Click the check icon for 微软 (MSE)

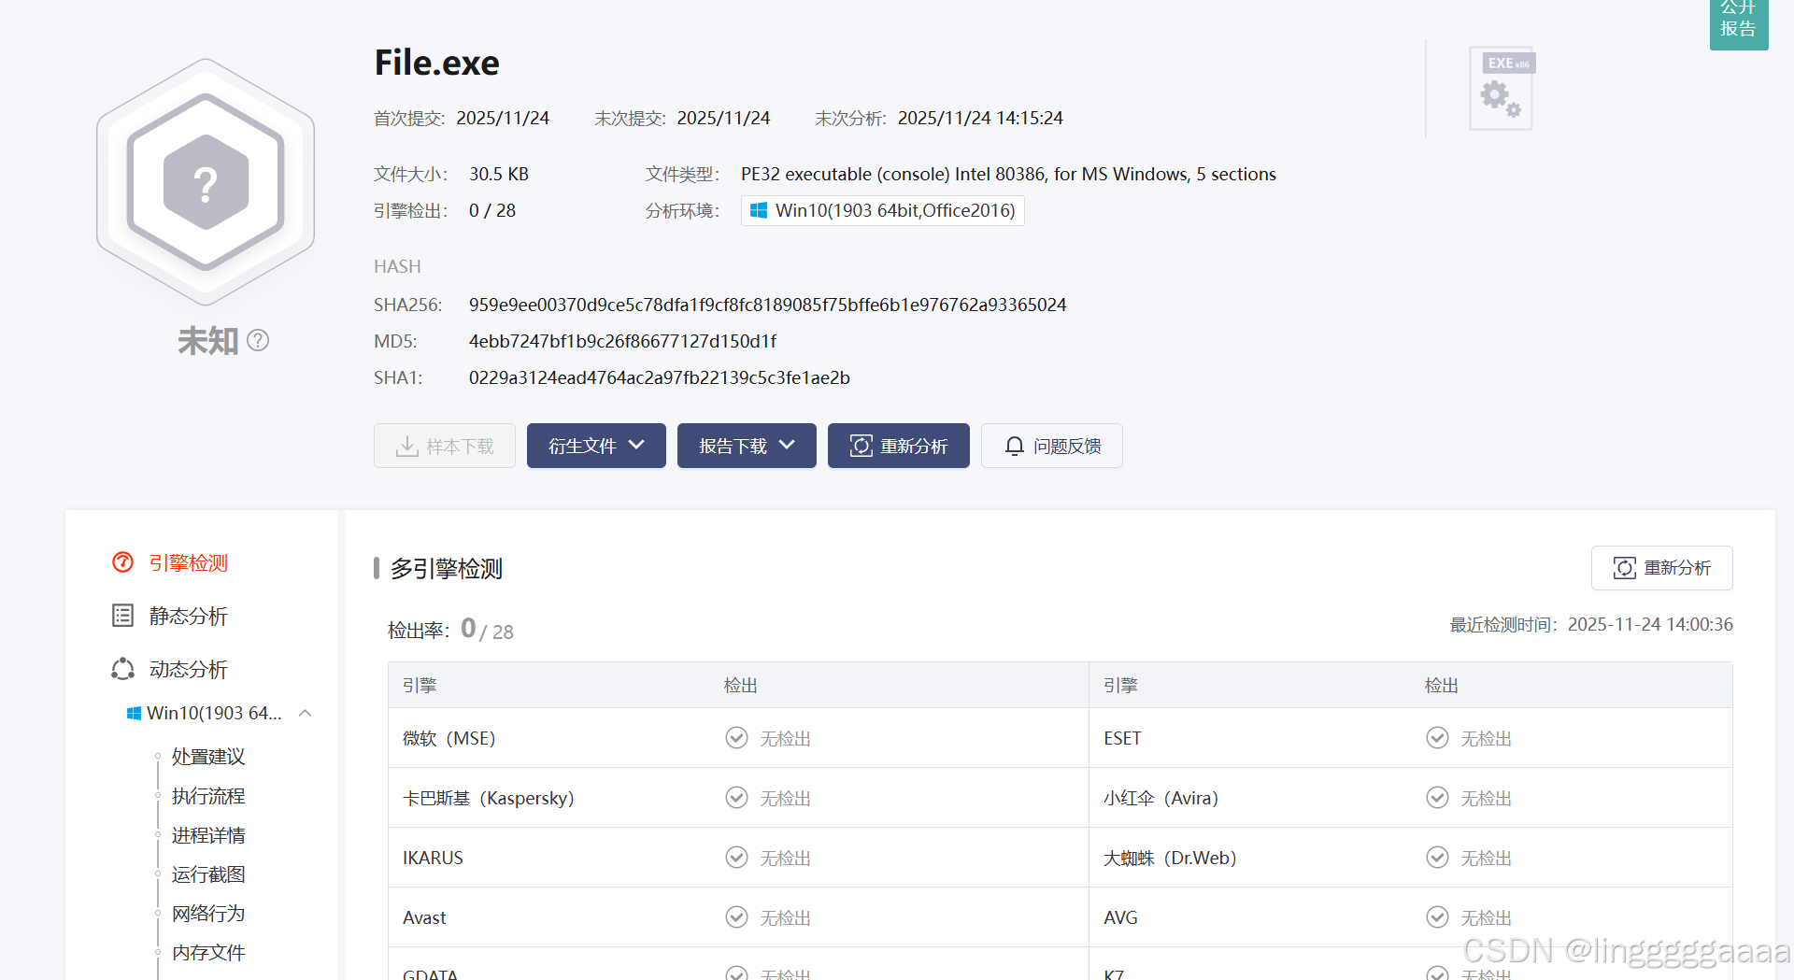click(x=736, y=738)
